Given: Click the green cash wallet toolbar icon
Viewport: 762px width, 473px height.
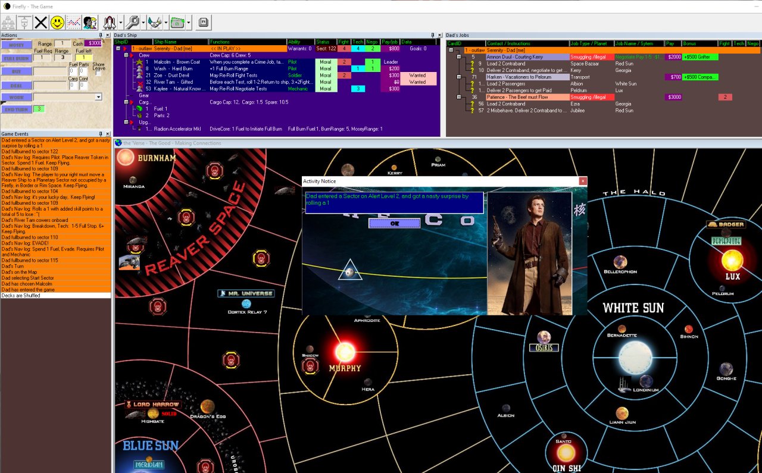Looking at the screenshot, I should coord(177,23).
